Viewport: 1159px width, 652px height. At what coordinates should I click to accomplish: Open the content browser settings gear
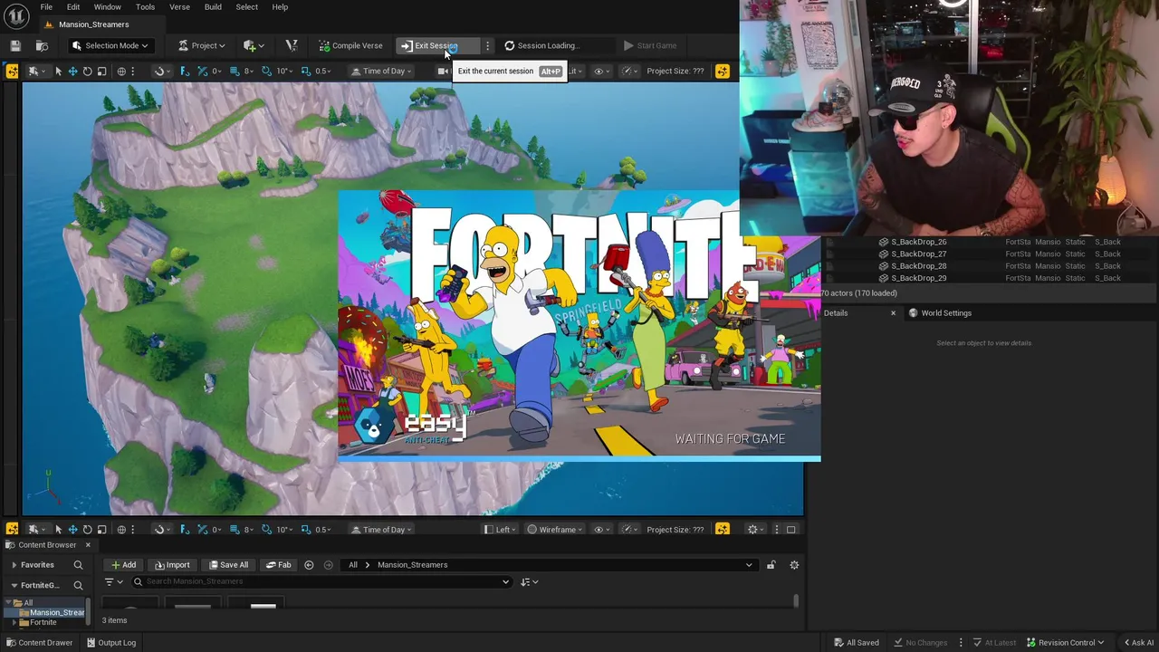click(794, 565)
